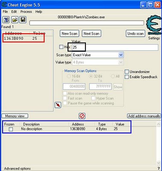Screen dimensions: 162x171
Task: Select the All radio option
Action: coord(113,76)
